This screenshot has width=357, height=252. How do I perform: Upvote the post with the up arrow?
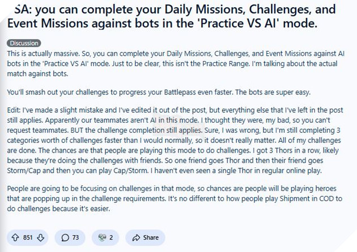15,238
